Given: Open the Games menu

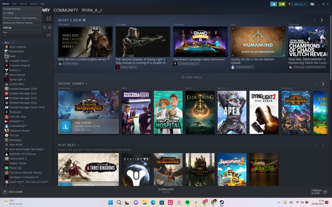Looking at the screenshot, I should pos(33,4).
